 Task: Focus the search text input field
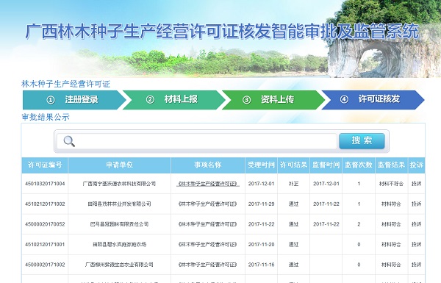click(x=196, y=141)
